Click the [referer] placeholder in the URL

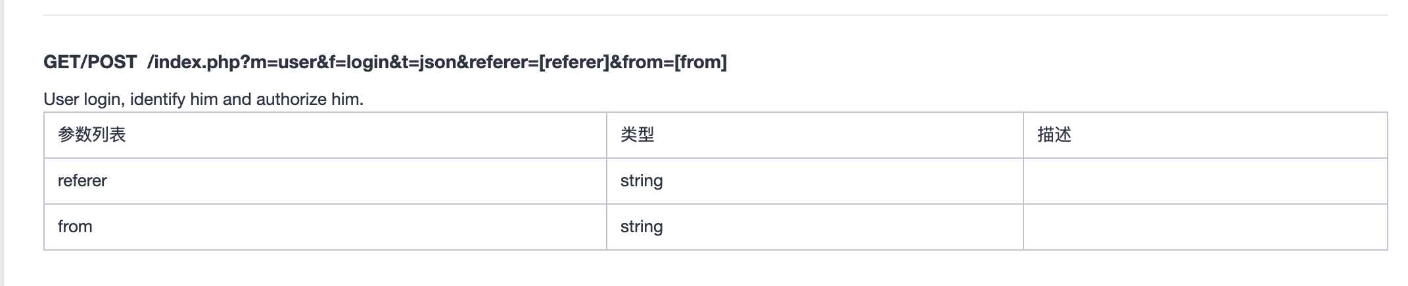574,62
